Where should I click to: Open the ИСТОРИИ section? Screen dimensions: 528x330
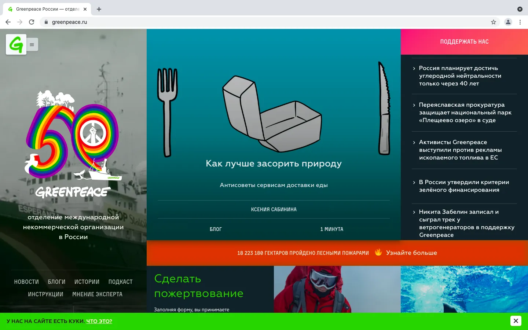(87, 282)
